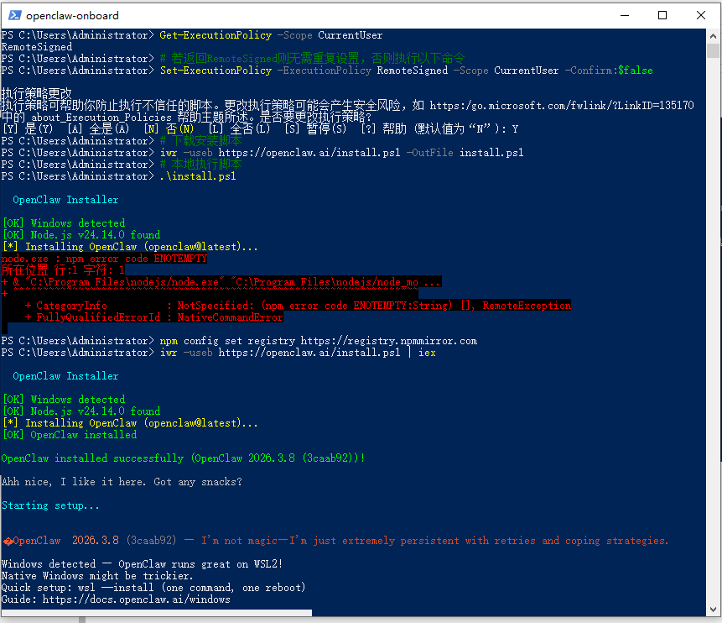Click the horizontal scrollbar thumb at bottom
722x623 pixels.
[157, 612]
